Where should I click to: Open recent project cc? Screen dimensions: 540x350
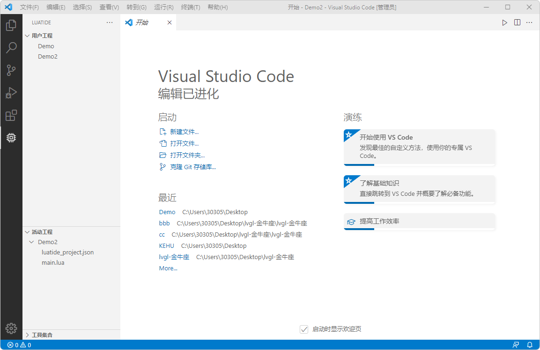coord(162,235)
